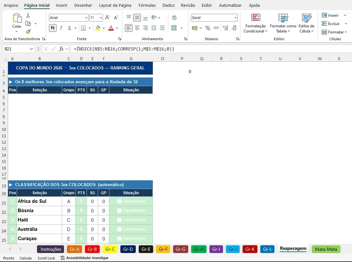
Task: Apply yellow fill color
Action: 98,28
